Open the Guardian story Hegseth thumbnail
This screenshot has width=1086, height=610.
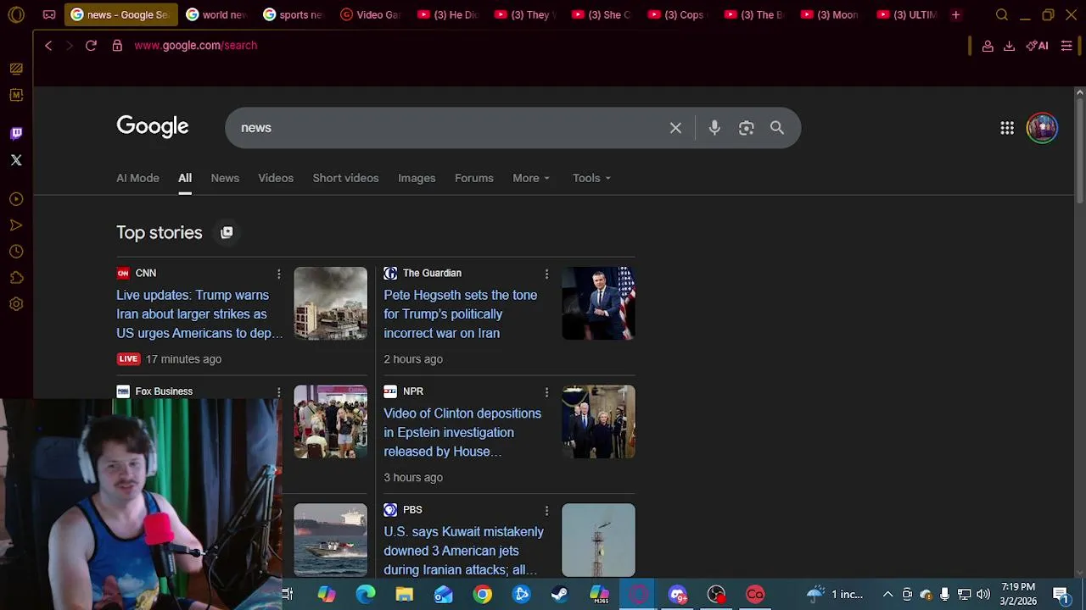coord(598,303)
